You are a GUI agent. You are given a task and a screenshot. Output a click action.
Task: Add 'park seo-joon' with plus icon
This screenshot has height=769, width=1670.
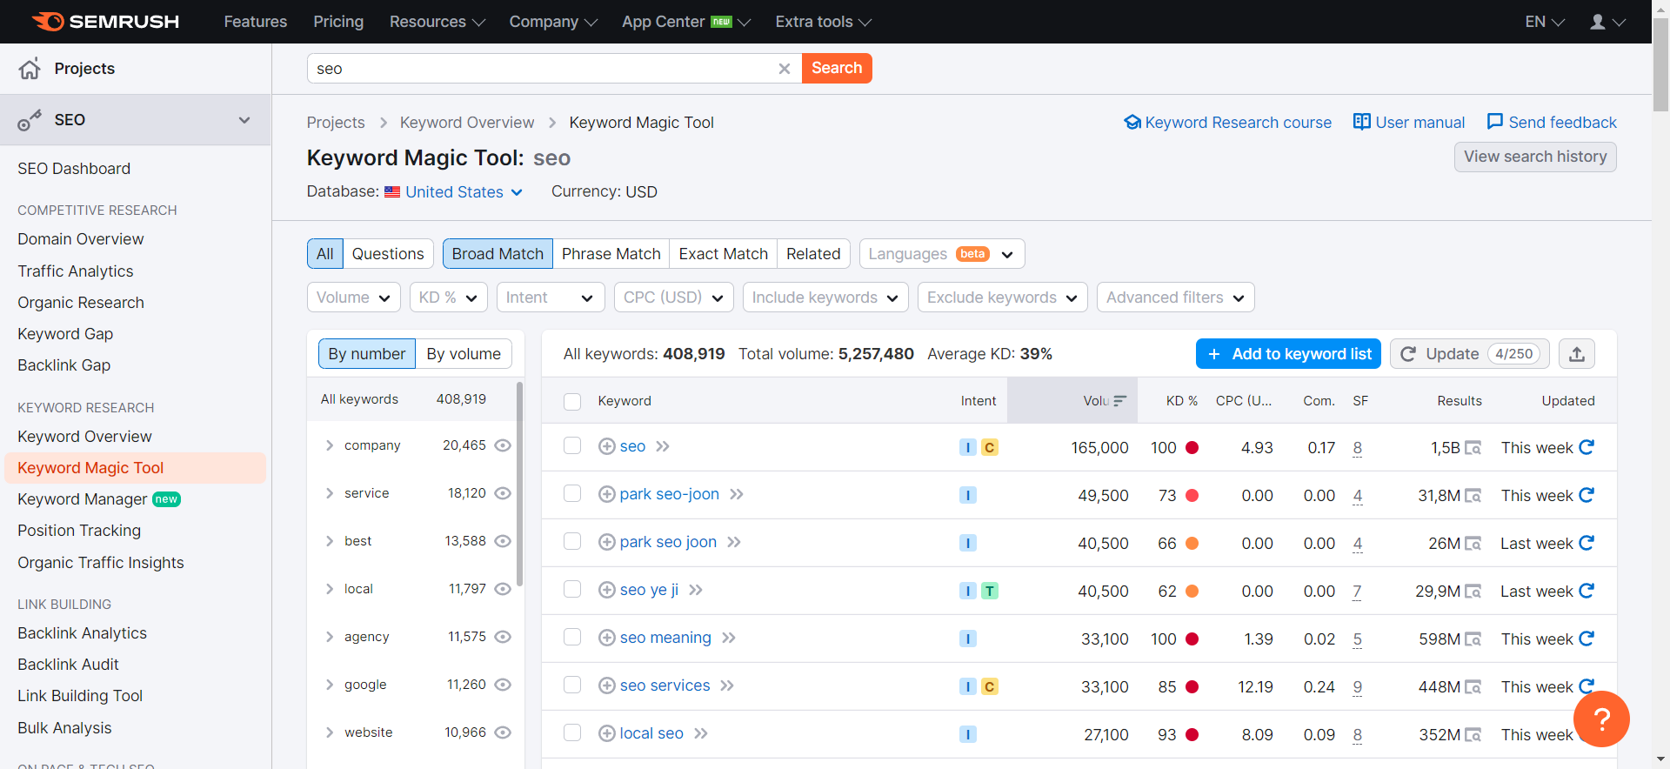pyautogui.click(x=607, y=494)
